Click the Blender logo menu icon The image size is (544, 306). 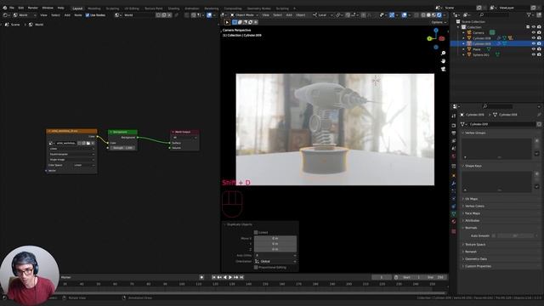tap(5, 8)
